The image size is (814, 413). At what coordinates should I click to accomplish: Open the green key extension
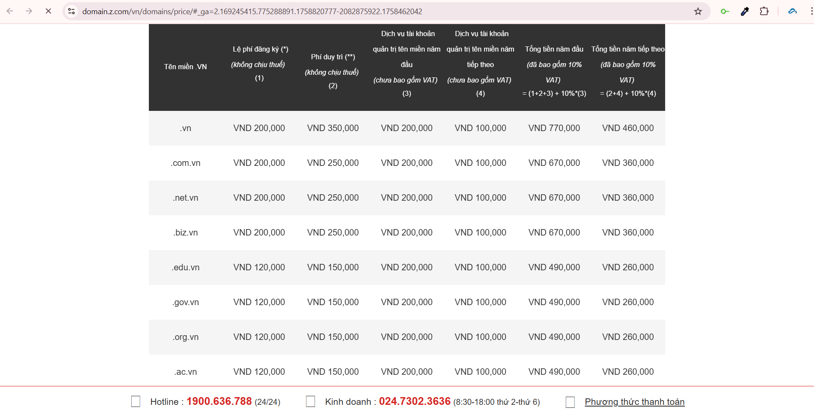725,11
